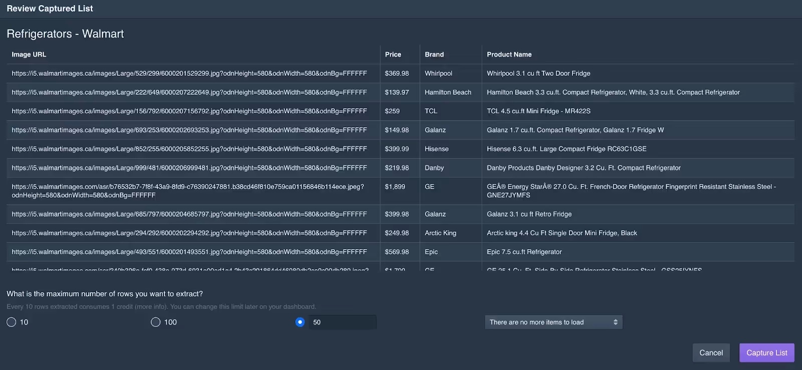The image size is (802, 370).
Task: Click the image URL ending 6000201493551.jpg
Action: (x=189, y=252)
